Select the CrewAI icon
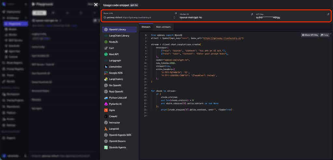 click(106, 116)
